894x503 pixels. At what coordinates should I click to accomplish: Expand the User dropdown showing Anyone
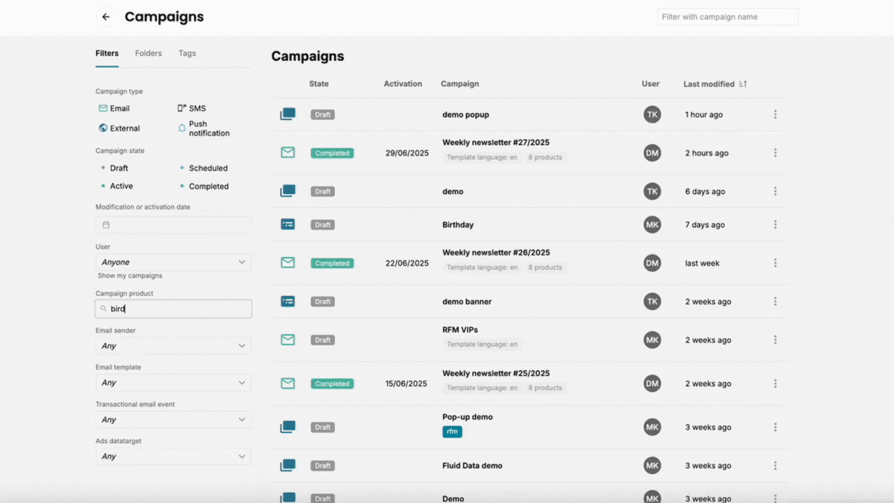click(173, 262)
